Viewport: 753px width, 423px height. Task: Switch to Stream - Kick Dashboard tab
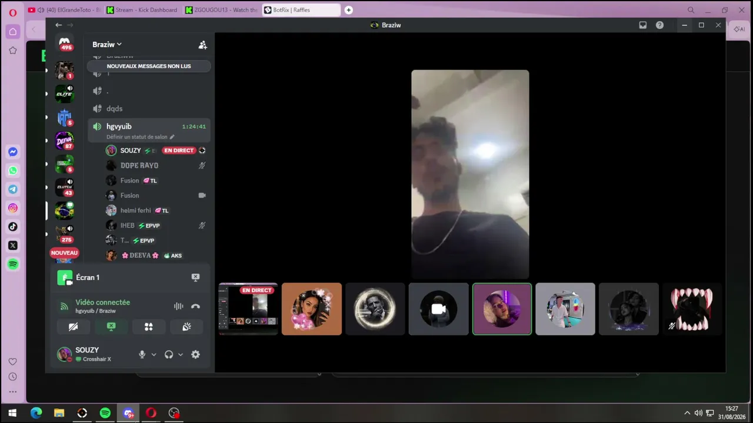(x=142, y=10)
